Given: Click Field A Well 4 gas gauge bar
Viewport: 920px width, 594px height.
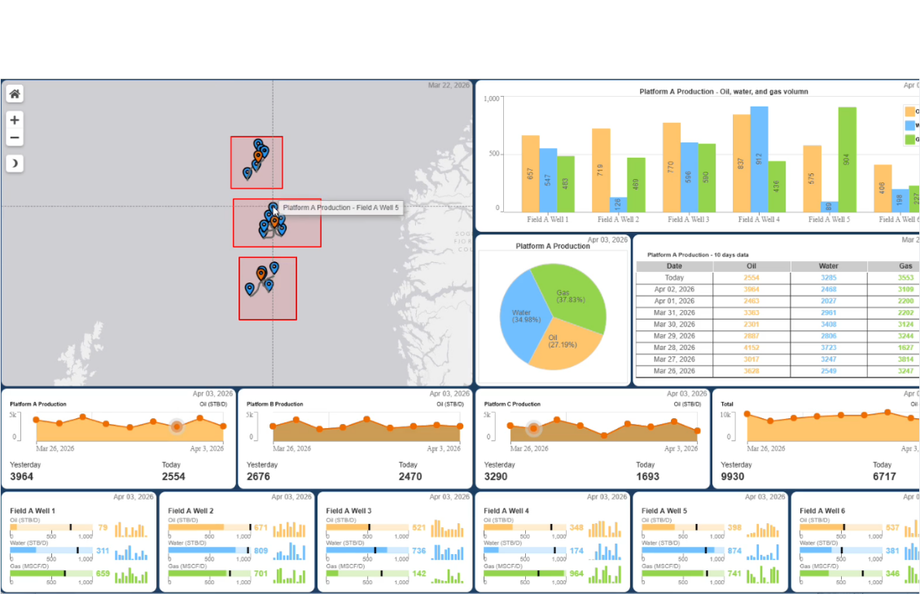Looking at the screenshot, I should point(525,573).
